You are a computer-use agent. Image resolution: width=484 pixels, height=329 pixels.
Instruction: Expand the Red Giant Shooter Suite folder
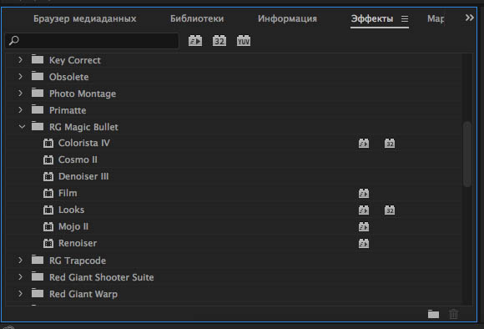pyautogui.click(x=20, y=276)
